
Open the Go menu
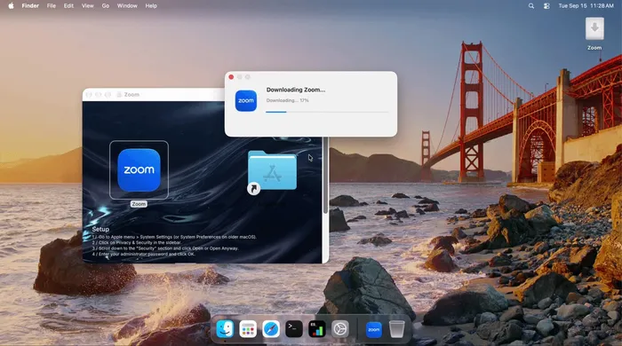[106, 6]
